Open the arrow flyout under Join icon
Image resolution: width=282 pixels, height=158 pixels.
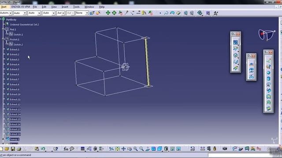coord(238,45)
